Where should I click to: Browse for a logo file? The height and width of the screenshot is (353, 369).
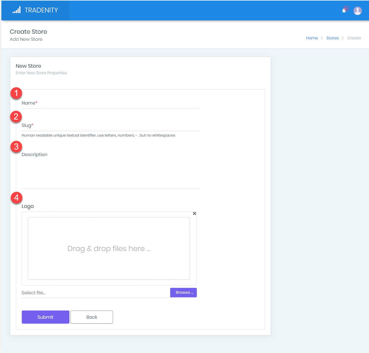tap(184, 292)
